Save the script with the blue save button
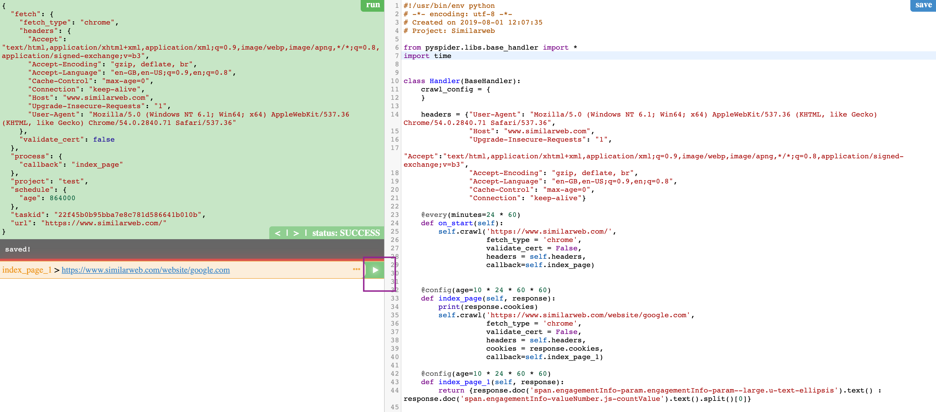 (923, 5)
